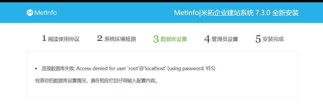
Task: Click the bullet point before the error
Action: coord(36,69)
